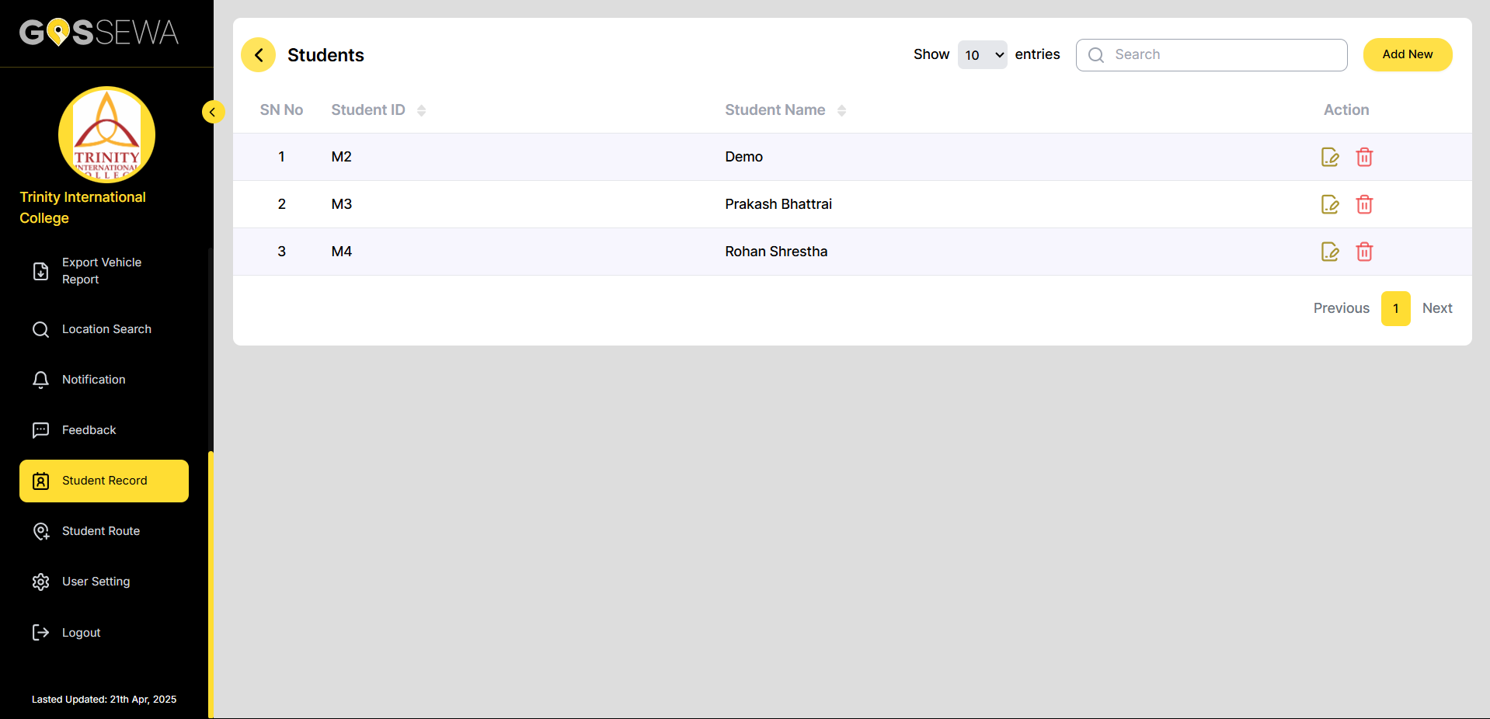1490x719 pixels.
Task: Delete the Demo student record
Action: (1364, 157)
